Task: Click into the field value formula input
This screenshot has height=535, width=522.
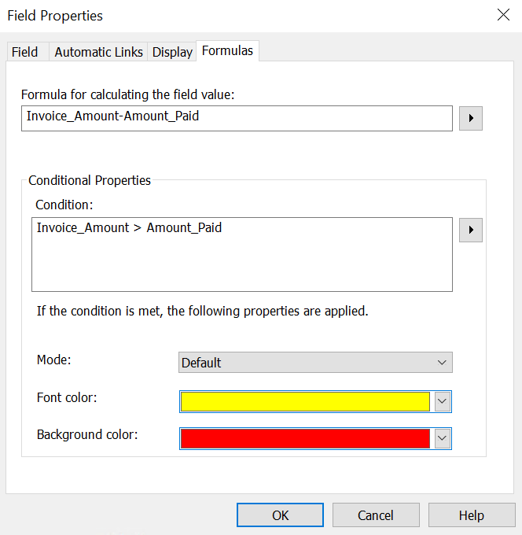Action: pos(237,118)
